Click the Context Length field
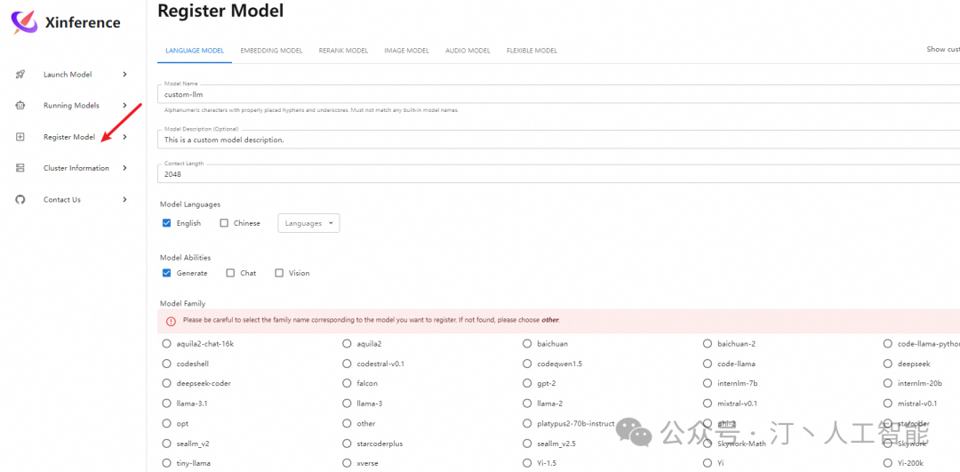Viewport: 960px width, 472px height. (533, 174)
